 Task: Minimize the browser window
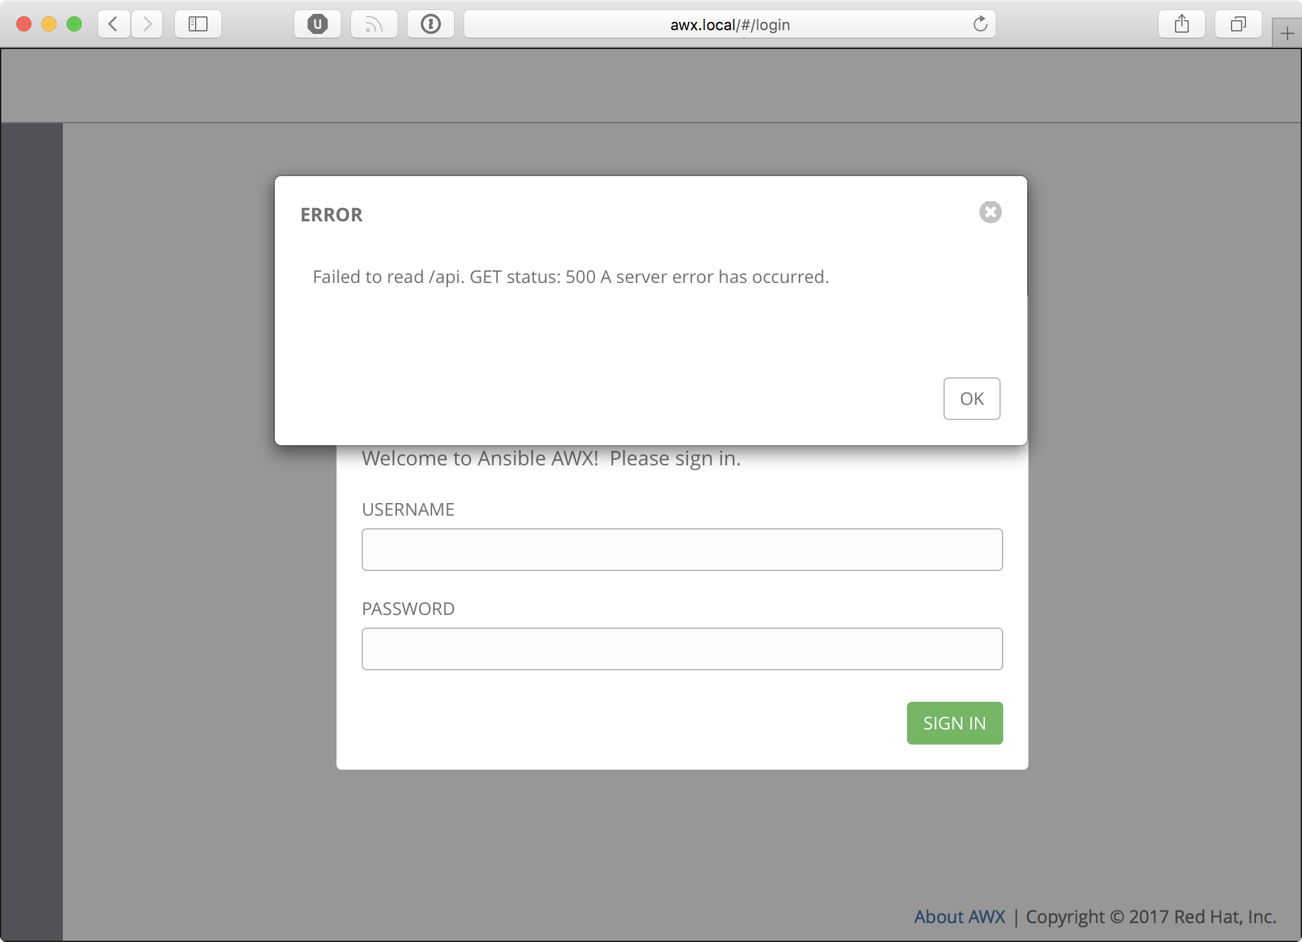tap(49, 23)
